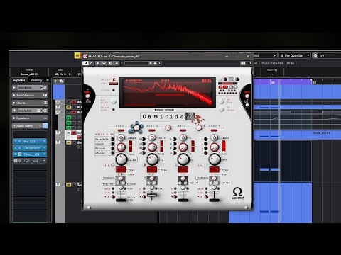Image resolution: width=341 pixels, height=255 pixels.
Task: Click the add track plus button
Action: (55, 81)
